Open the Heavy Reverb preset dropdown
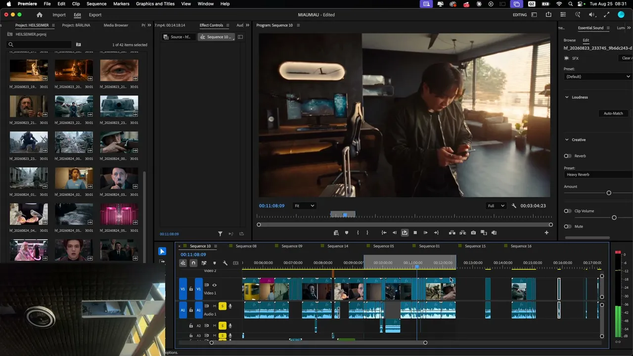Image resolution: width=633 pixels, height=356 pixels. click(x=598, y=175)
